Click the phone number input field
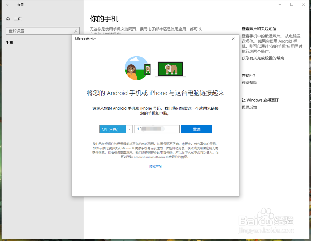The height and width of the screenshot is (241, 311). click(157, 129)
